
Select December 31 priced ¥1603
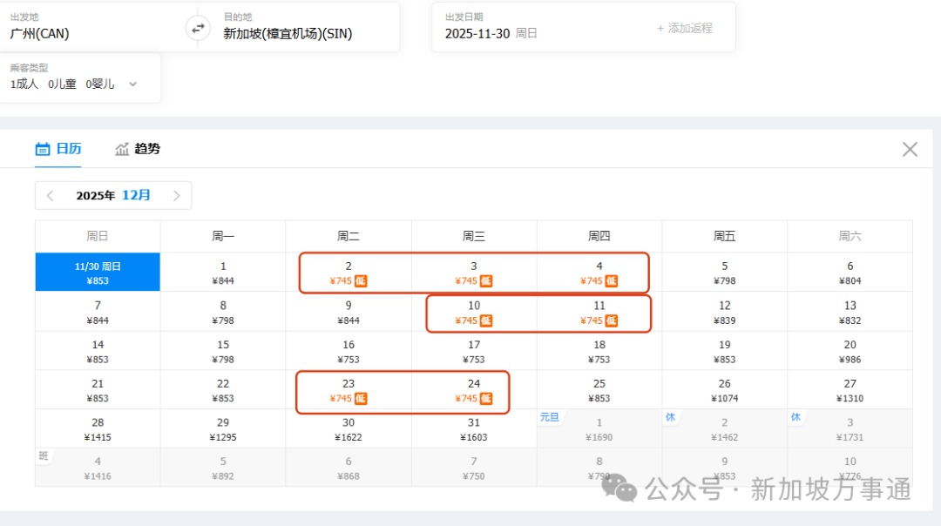[x=474, y=428]
